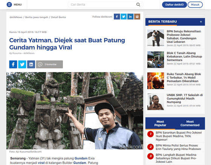Image resolution: width=211 pixels, height=165 pixels.
Task: Open UNBK SMP Gunungkidul news headline
Action: (185, 98)
